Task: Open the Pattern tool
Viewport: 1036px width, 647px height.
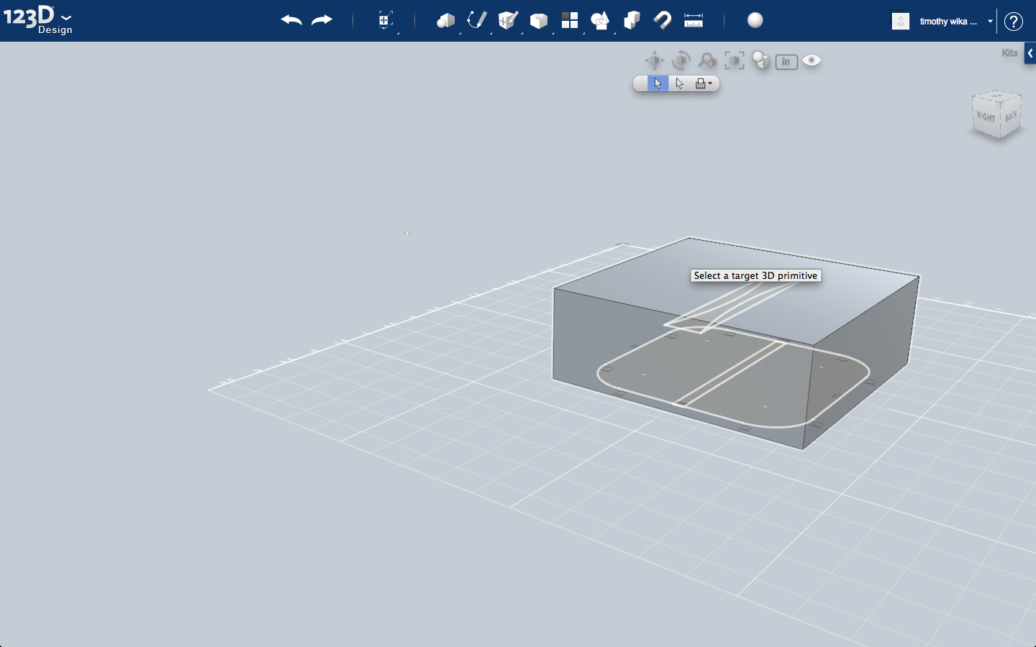Action: 570,20
